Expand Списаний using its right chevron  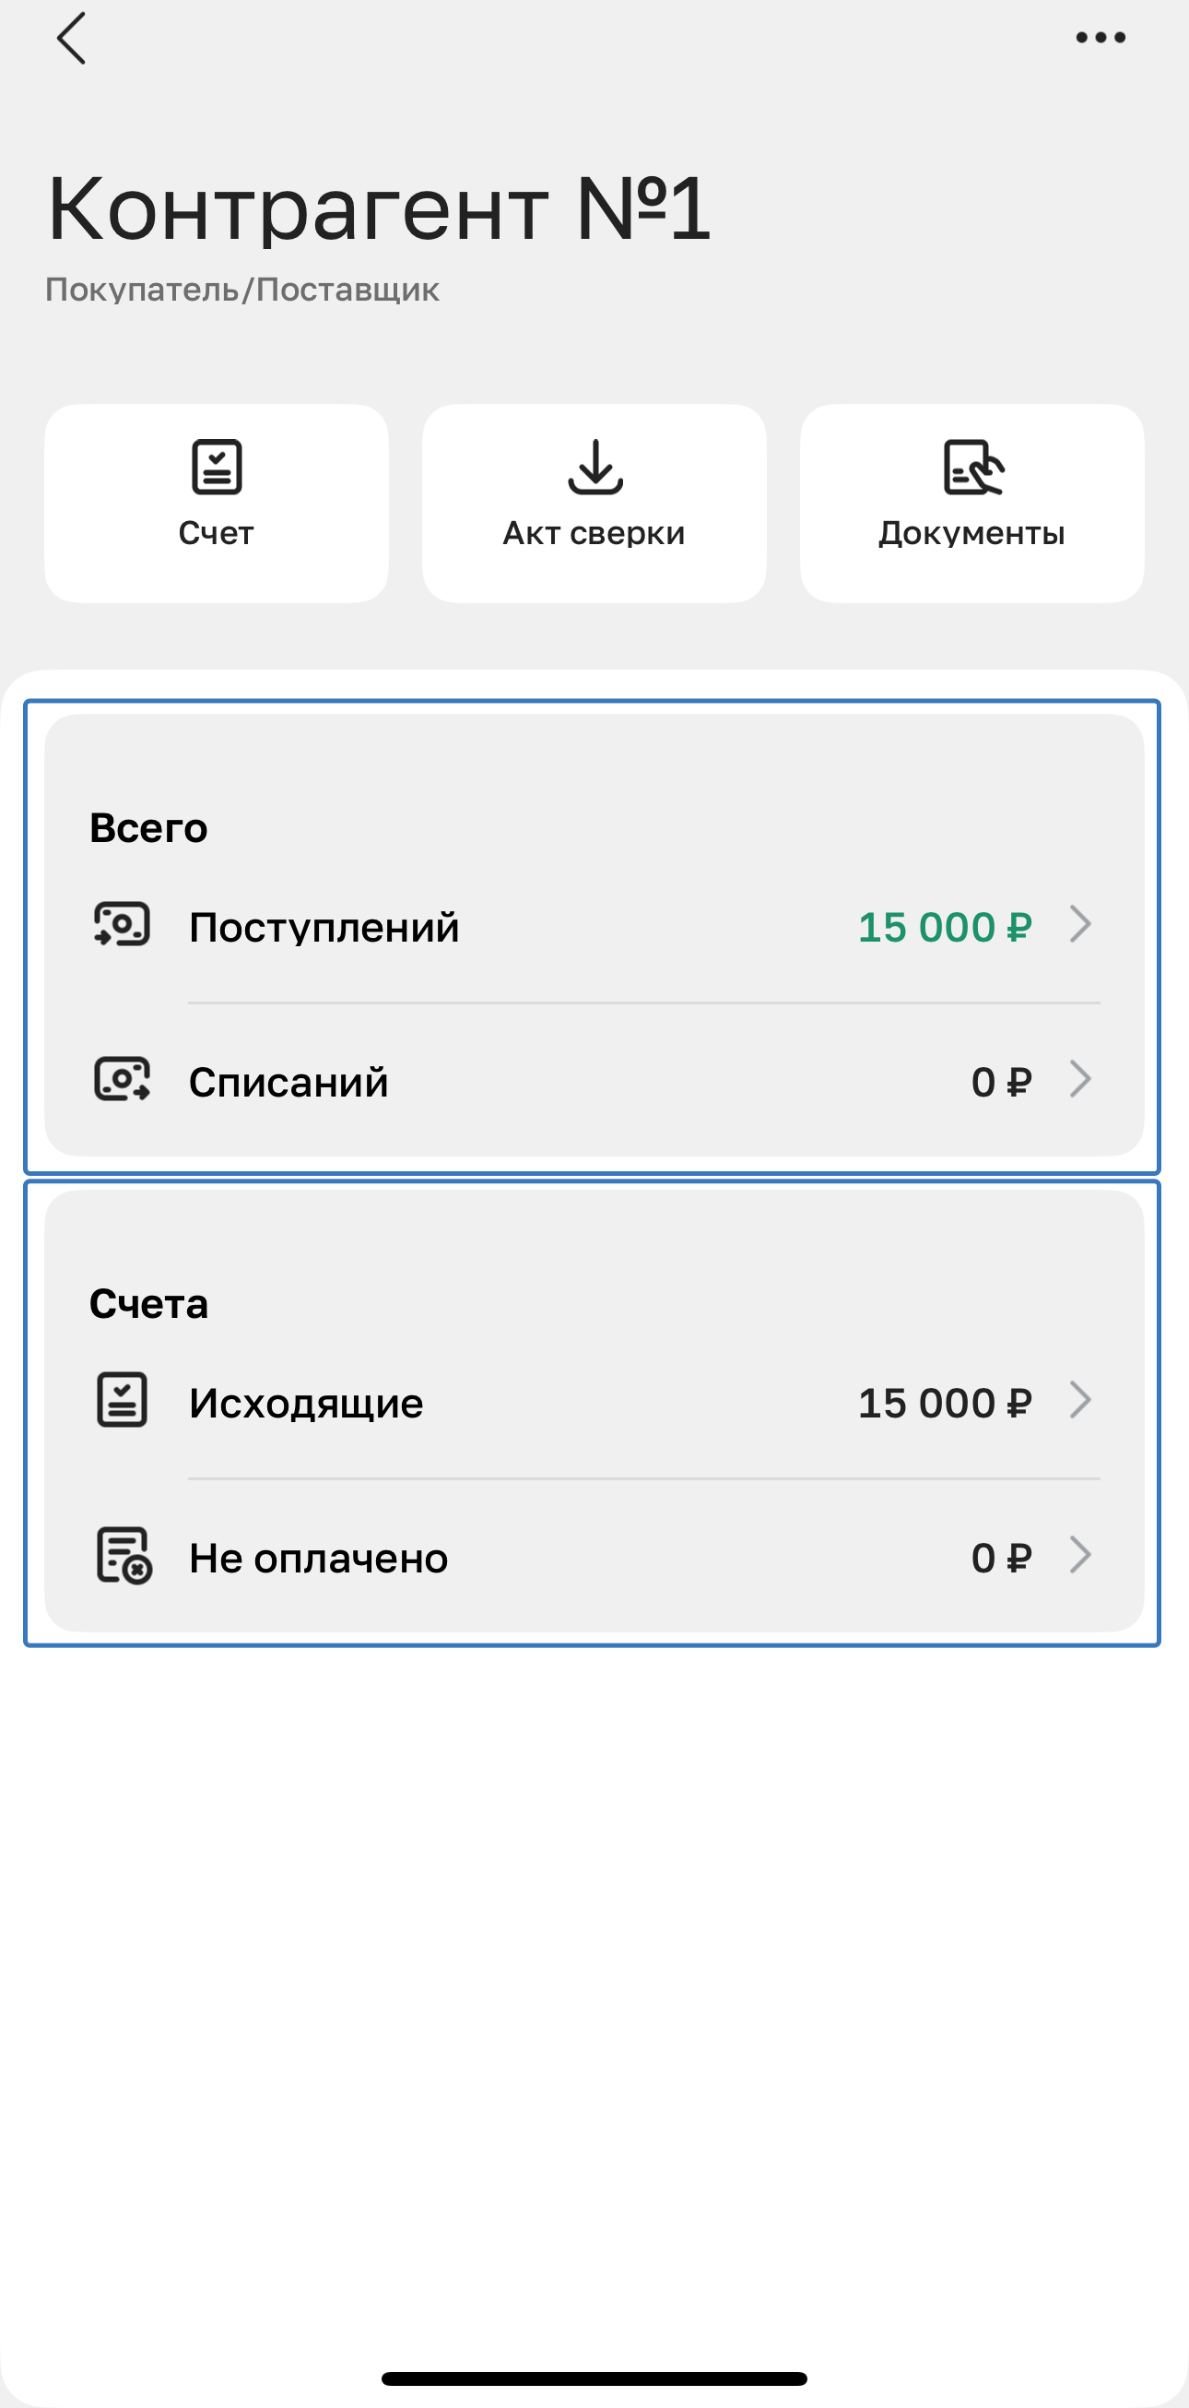coord(1080,1080)
